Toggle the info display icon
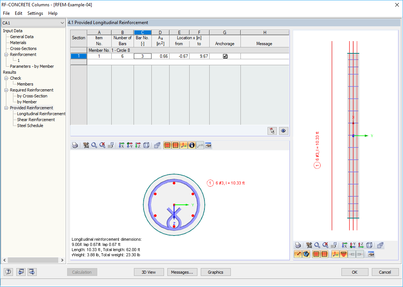The image size is (403, 287). pyautogui.click(x=192, y=145)
